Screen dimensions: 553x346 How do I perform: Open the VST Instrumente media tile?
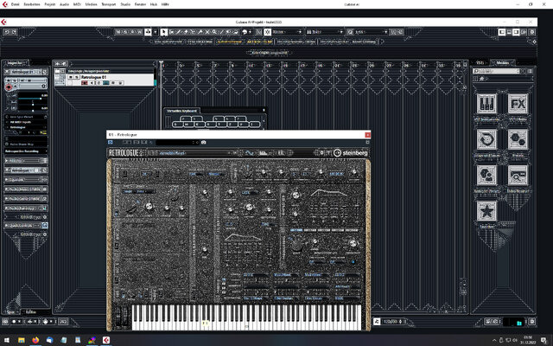[x=486, y=104]
